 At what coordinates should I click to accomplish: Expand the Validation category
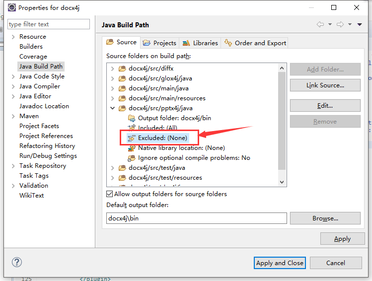(x=13, y=186)
